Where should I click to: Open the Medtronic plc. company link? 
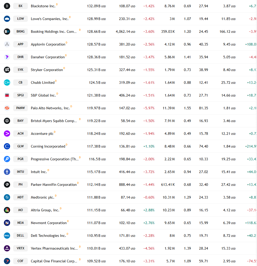[43, 198]
